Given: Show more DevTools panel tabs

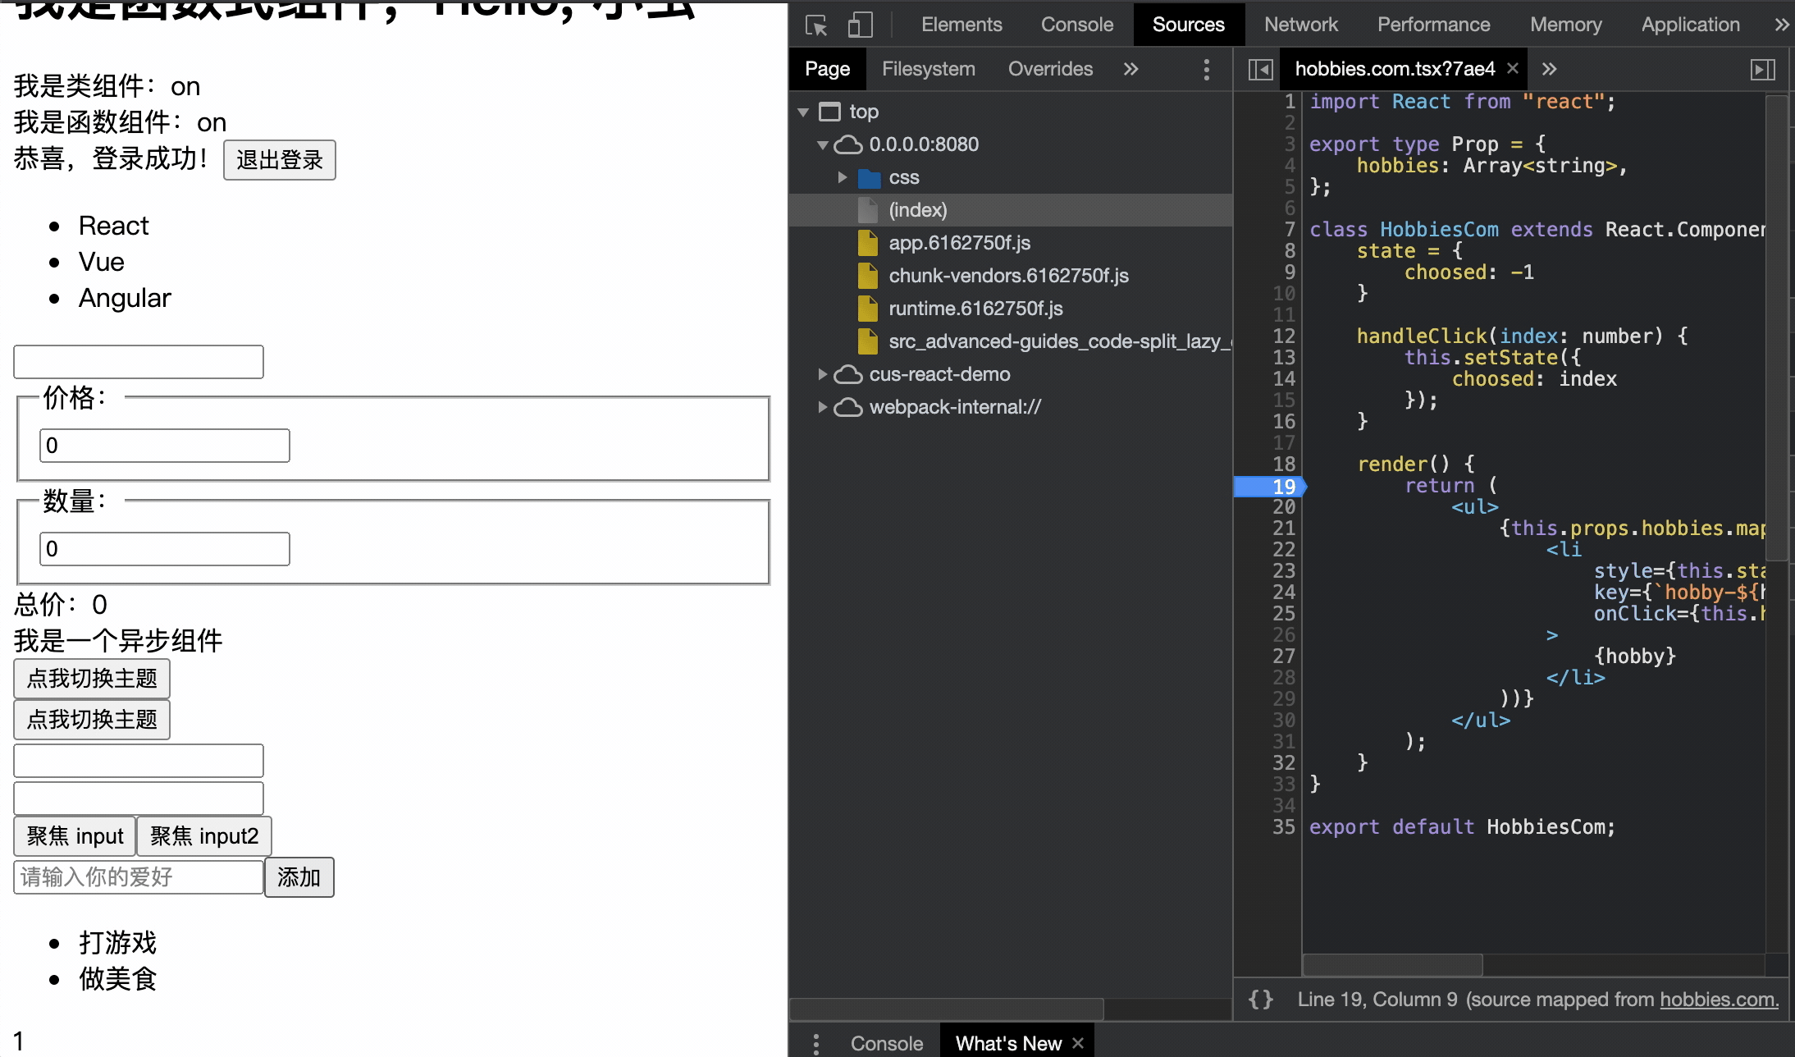Looking at the screenshot, I should 1781,25.
